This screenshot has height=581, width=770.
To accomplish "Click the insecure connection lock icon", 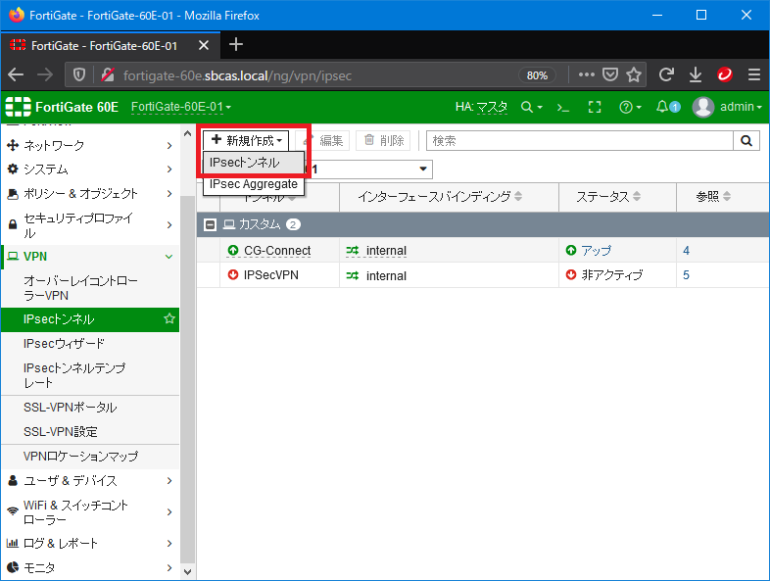I will [x=108, y=74].
